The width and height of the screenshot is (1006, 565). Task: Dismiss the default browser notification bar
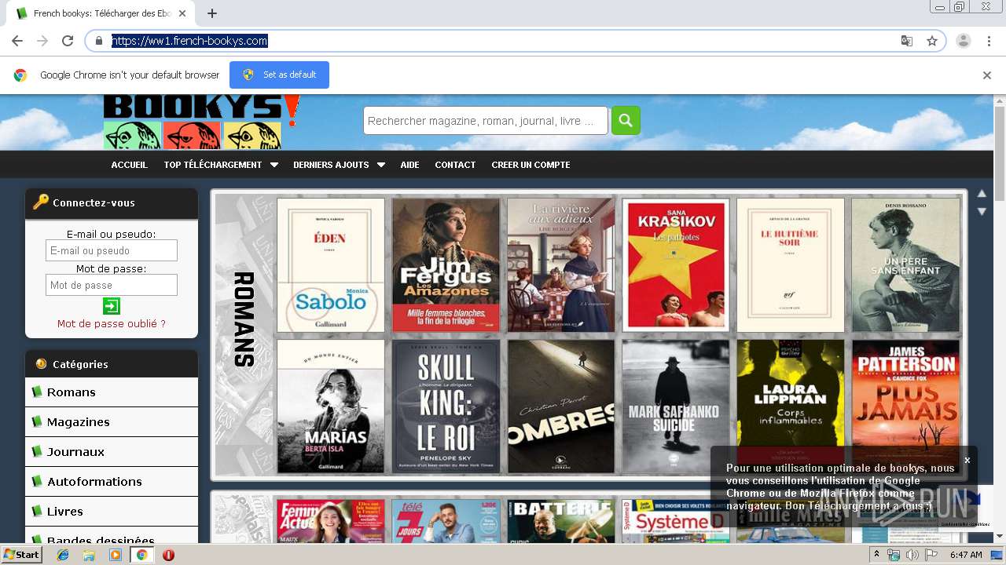coord(986,75)
